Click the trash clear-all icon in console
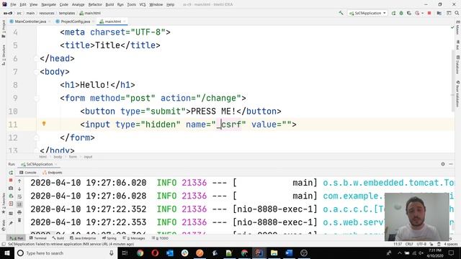This screenshot has width=461, height=259. tap(19, 220)
